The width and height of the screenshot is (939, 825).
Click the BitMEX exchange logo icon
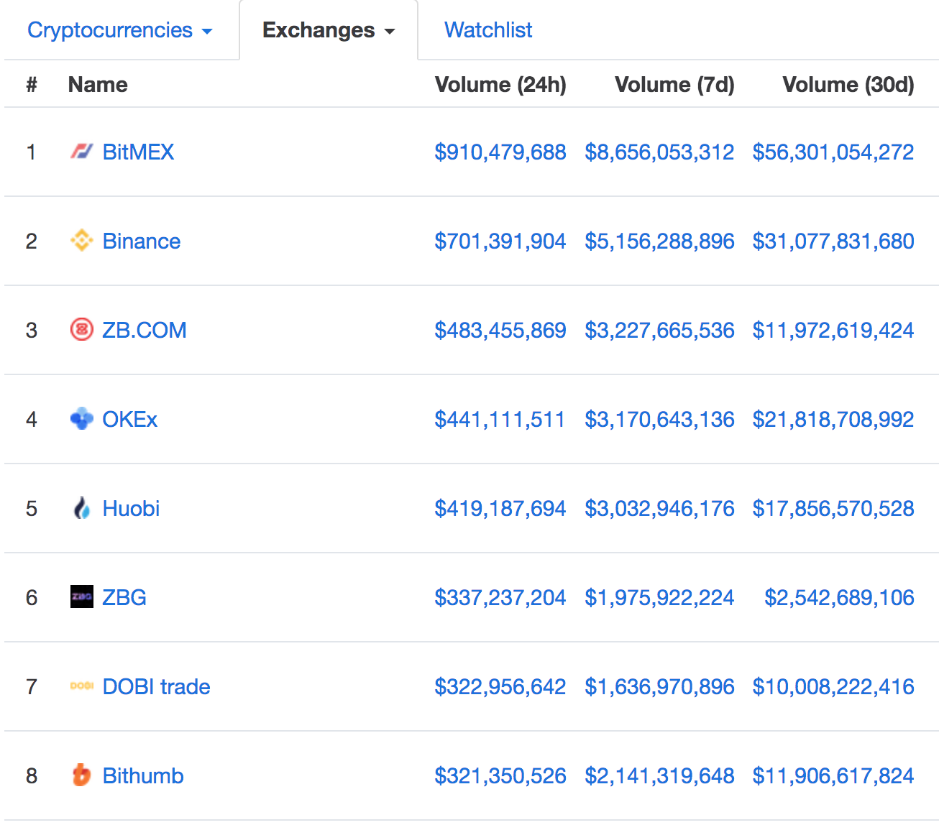(x=82, y=152)
